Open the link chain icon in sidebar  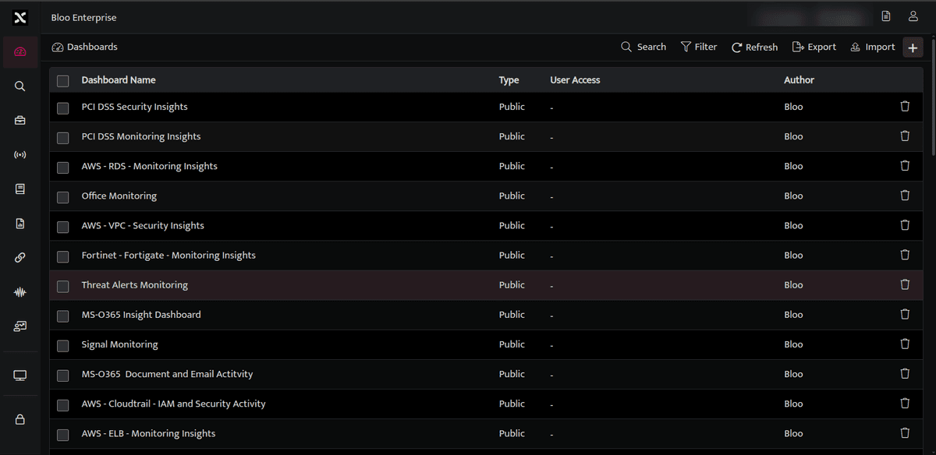(20, 258)
